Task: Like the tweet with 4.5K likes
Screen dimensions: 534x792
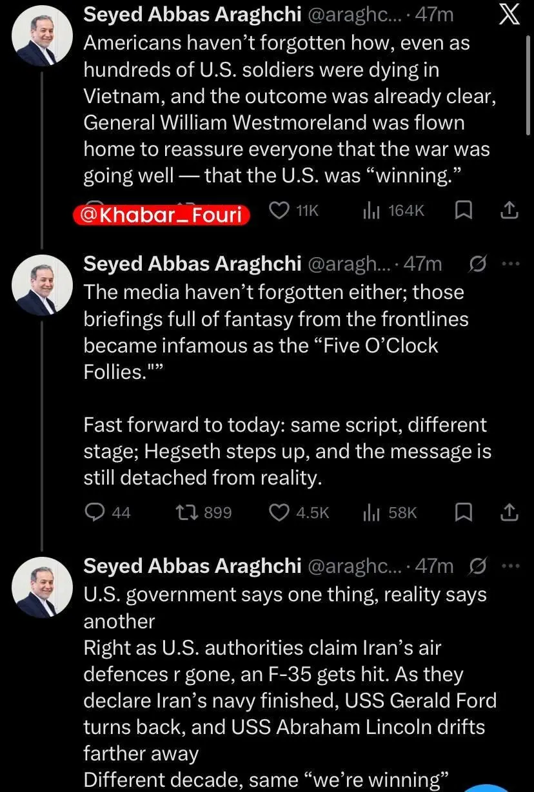Action: point(280,512)
